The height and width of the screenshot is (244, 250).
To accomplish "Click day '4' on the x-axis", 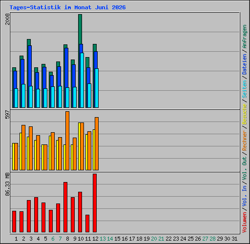I will pos(38,239).
